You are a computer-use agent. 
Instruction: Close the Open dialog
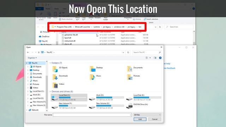[161, 47]
